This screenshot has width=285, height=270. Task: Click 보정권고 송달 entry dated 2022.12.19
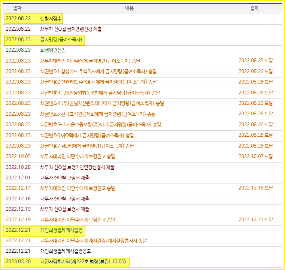coord(78,220)
